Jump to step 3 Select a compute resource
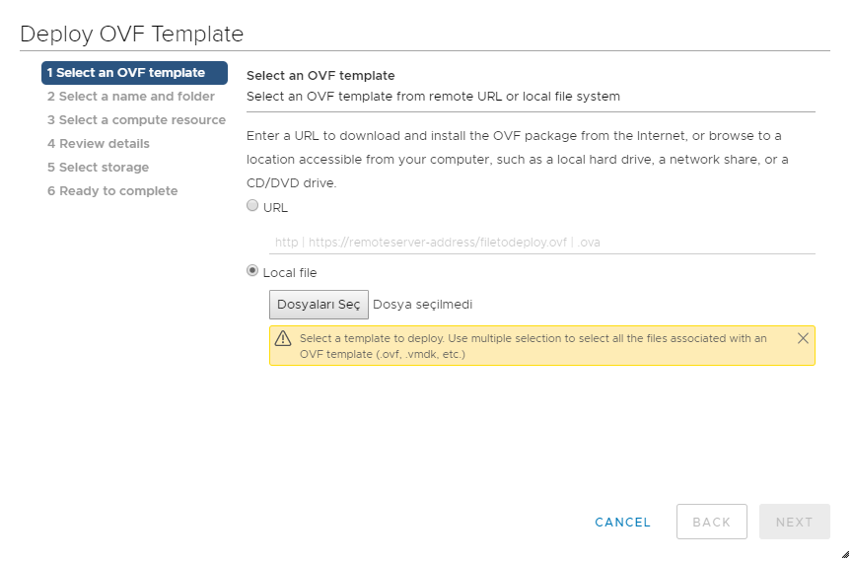 pyautogui.click(x=136, y=120)
